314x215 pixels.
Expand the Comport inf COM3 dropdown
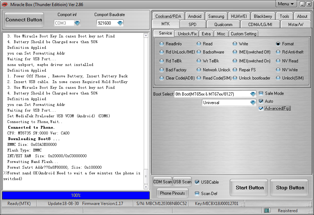(77, 23)
